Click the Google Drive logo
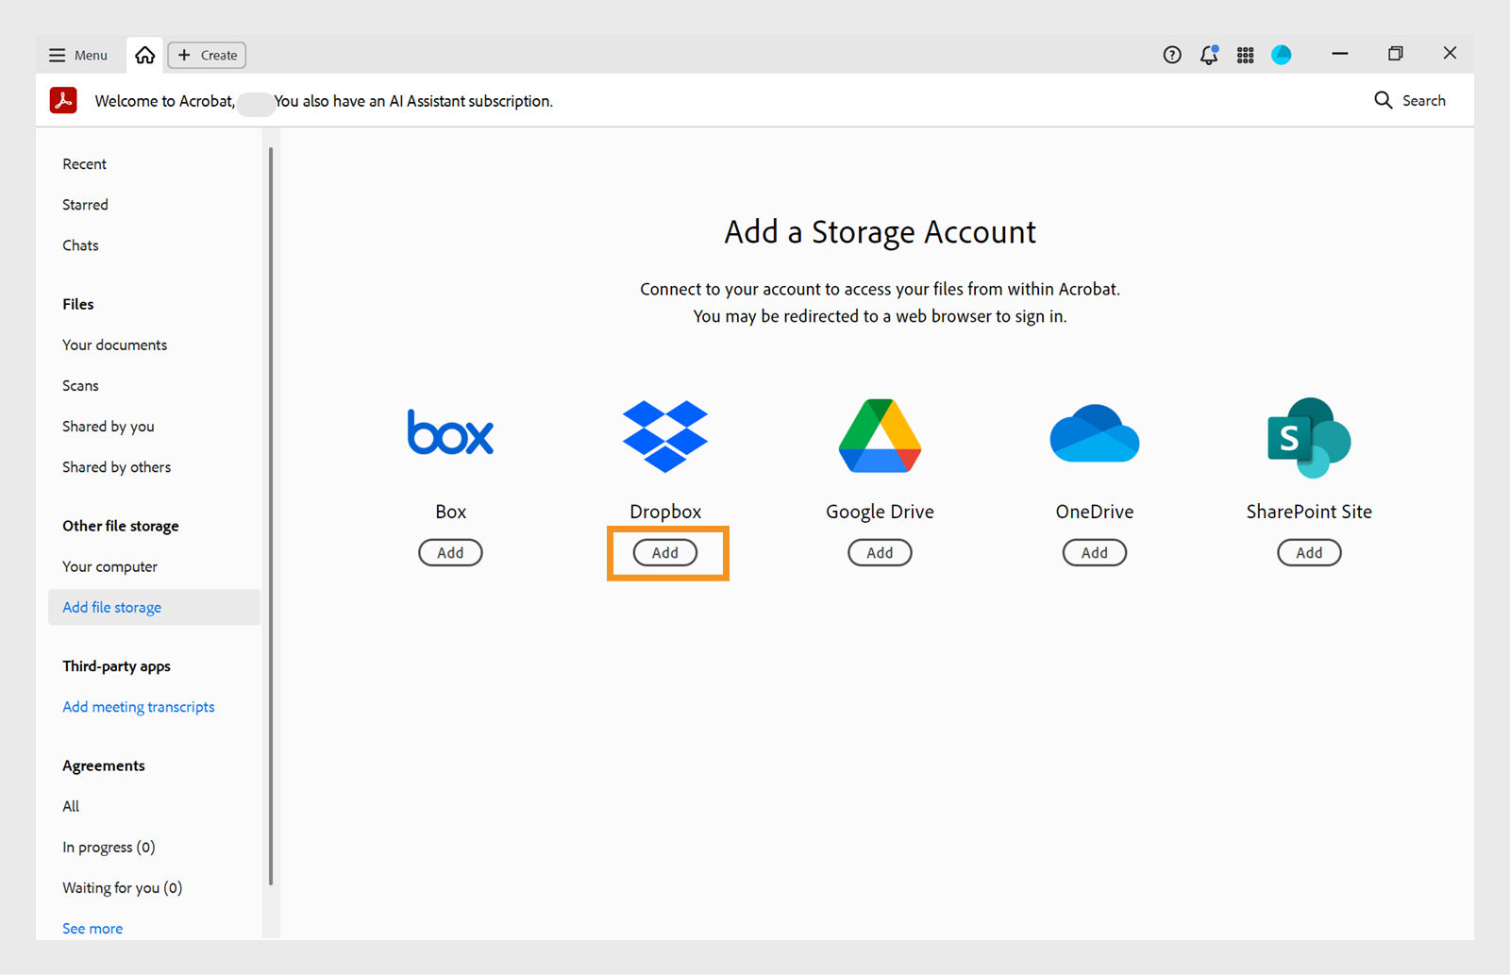This screenshot has width=1510, height=975. tap(880, 436)
